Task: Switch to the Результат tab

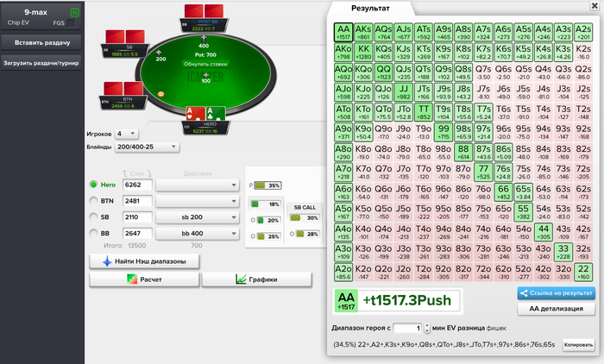Action: pos(370,8)
